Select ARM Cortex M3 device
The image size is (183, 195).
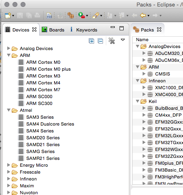(x=43, y=76)
